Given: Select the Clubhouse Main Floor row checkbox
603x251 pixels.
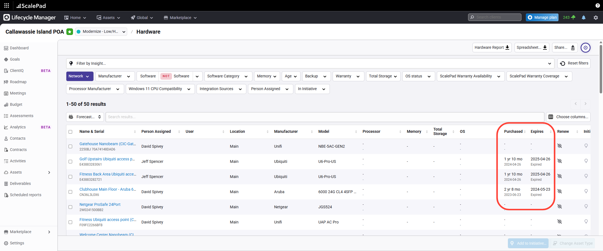Looking at the screenshot, I should tap(71, 192).
